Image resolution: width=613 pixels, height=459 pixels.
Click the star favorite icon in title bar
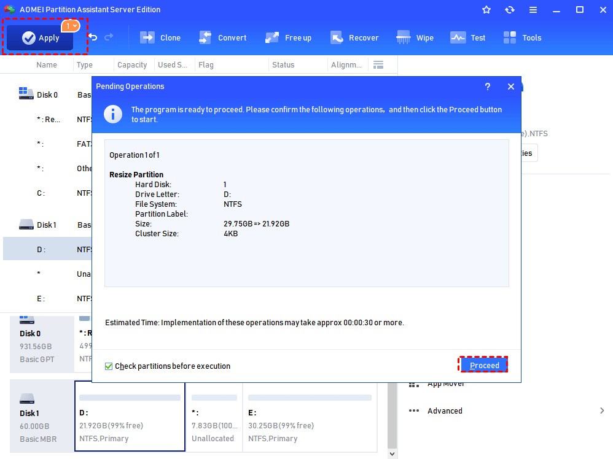tap(486, 10)
